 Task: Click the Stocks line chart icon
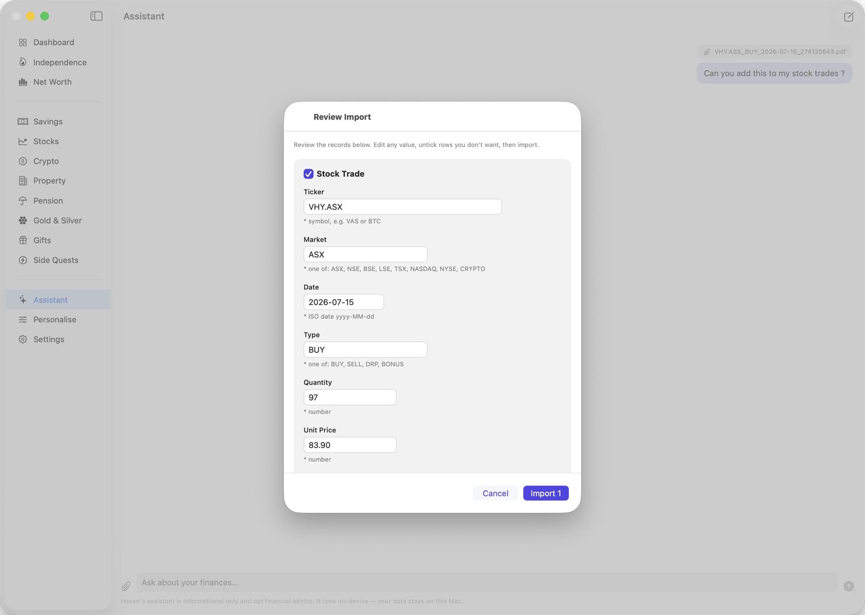[x=23, y=141]
